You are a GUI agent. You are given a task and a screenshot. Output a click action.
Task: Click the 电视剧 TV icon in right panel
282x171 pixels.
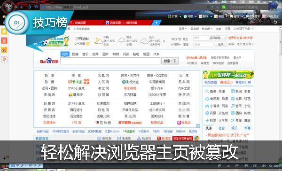click(207, 99)
